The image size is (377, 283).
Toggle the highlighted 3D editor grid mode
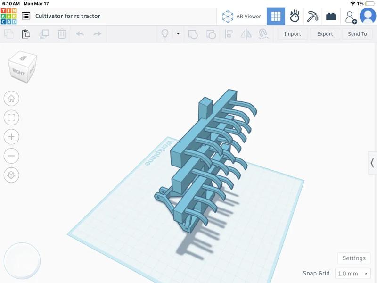[276, 16]
